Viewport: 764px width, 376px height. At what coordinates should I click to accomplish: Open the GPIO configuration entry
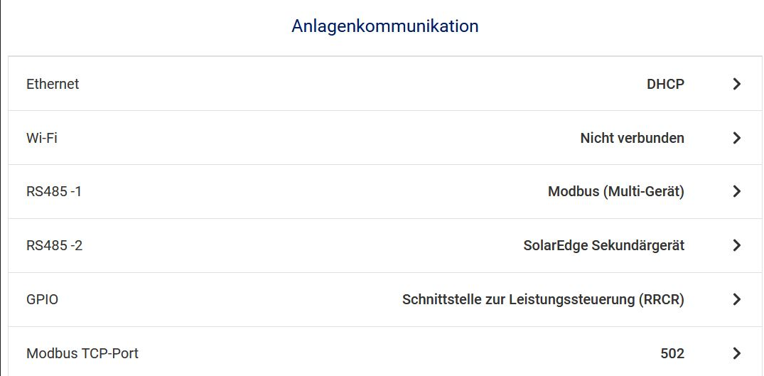pyautogui.click(x=43, y=300)
